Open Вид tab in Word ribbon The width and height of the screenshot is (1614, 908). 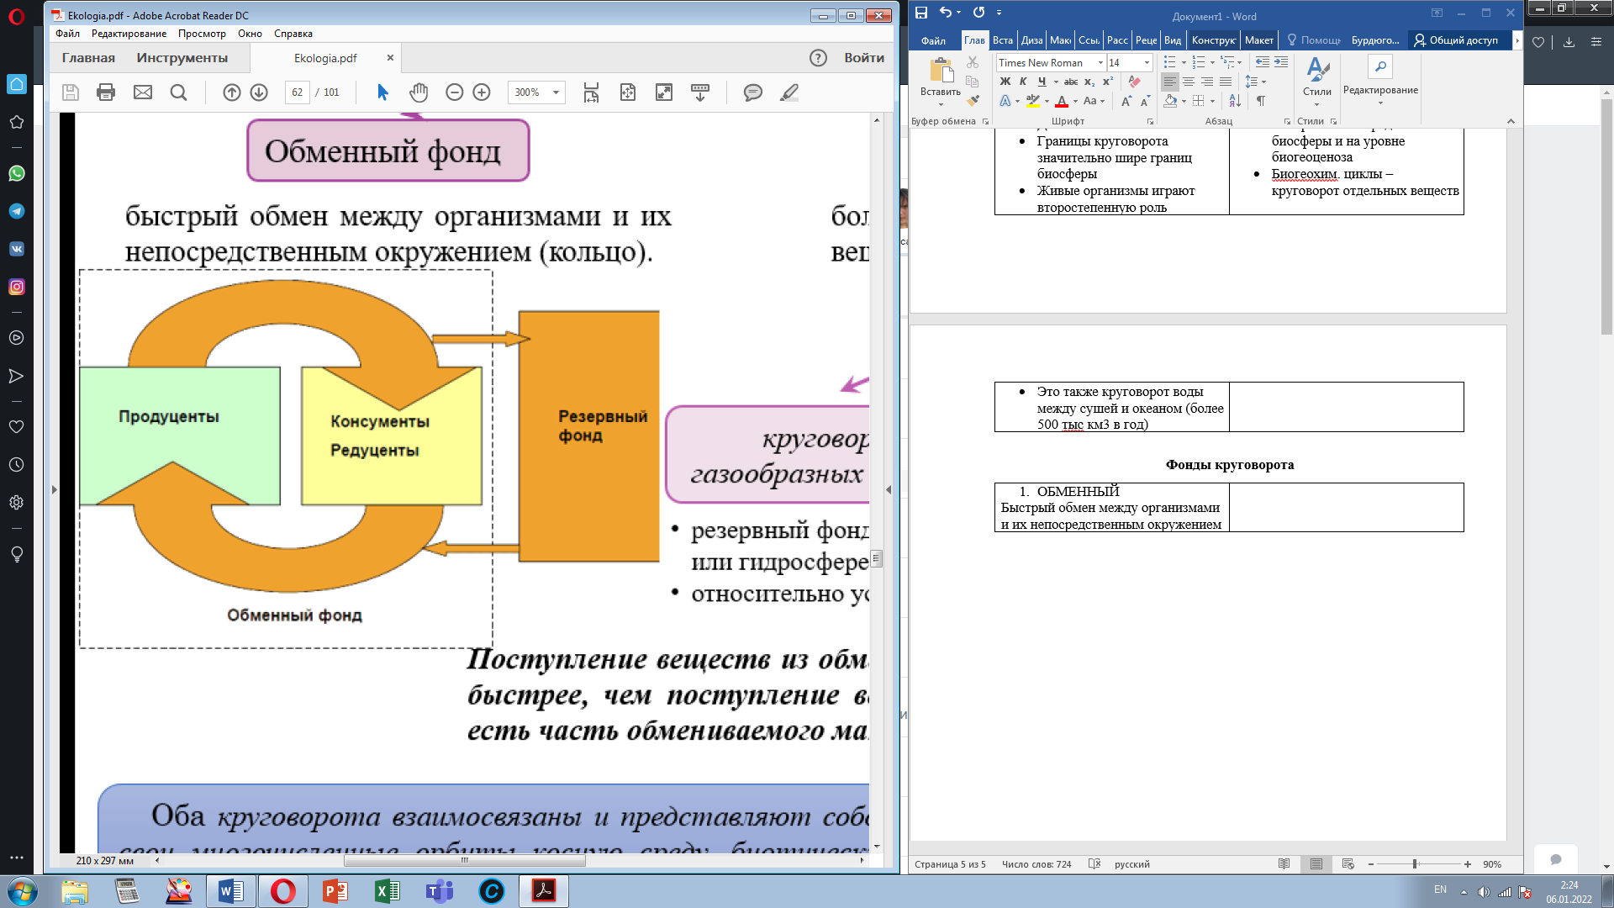1173,40
